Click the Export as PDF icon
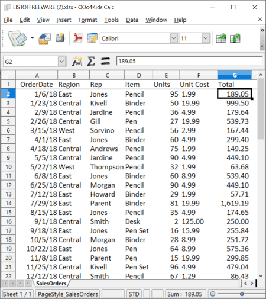 coord(78,38)
